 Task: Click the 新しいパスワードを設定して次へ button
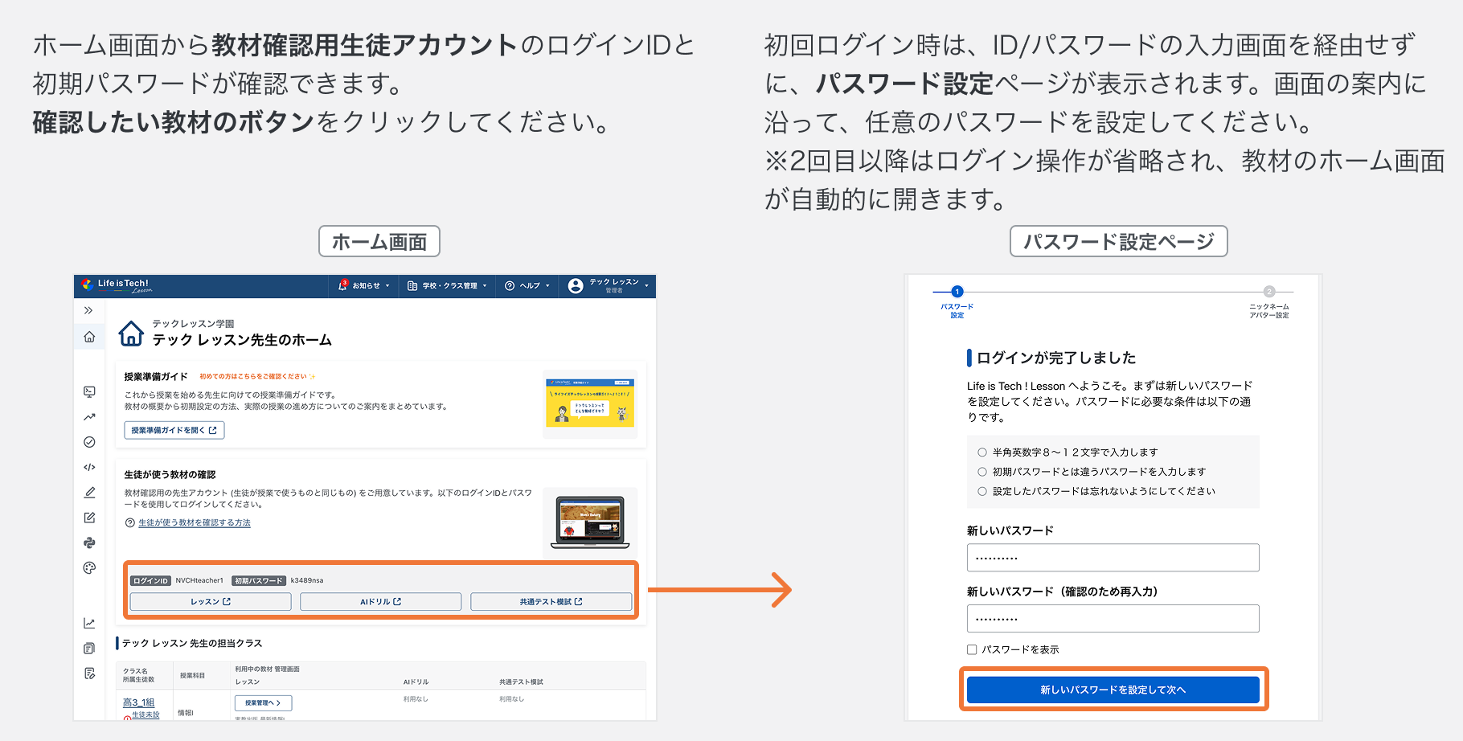tap(1113, 690)
